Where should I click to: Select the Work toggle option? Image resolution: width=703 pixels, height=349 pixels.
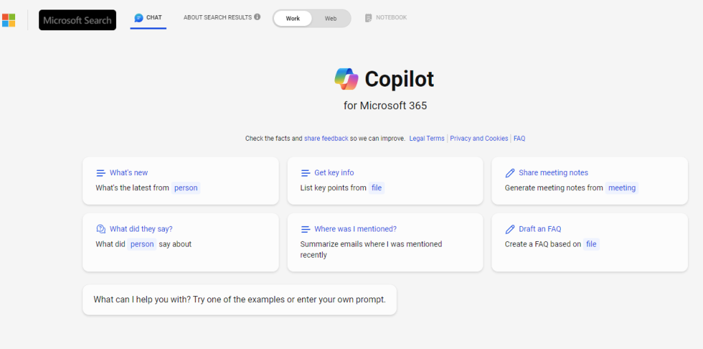pos(292,19)
